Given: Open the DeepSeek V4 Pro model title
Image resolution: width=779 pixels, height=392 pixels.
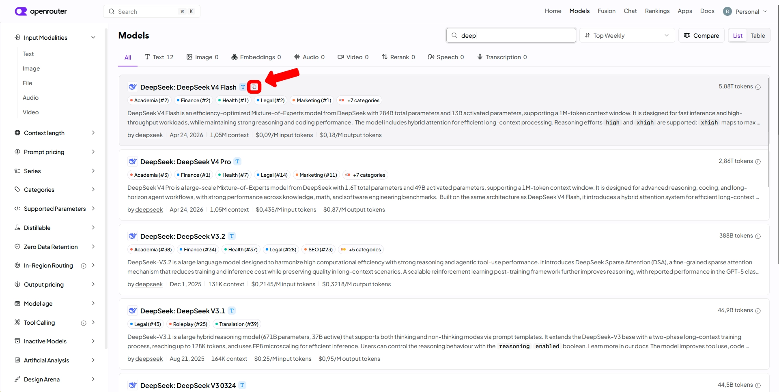Looking at the screenshot, I should 185,162.
